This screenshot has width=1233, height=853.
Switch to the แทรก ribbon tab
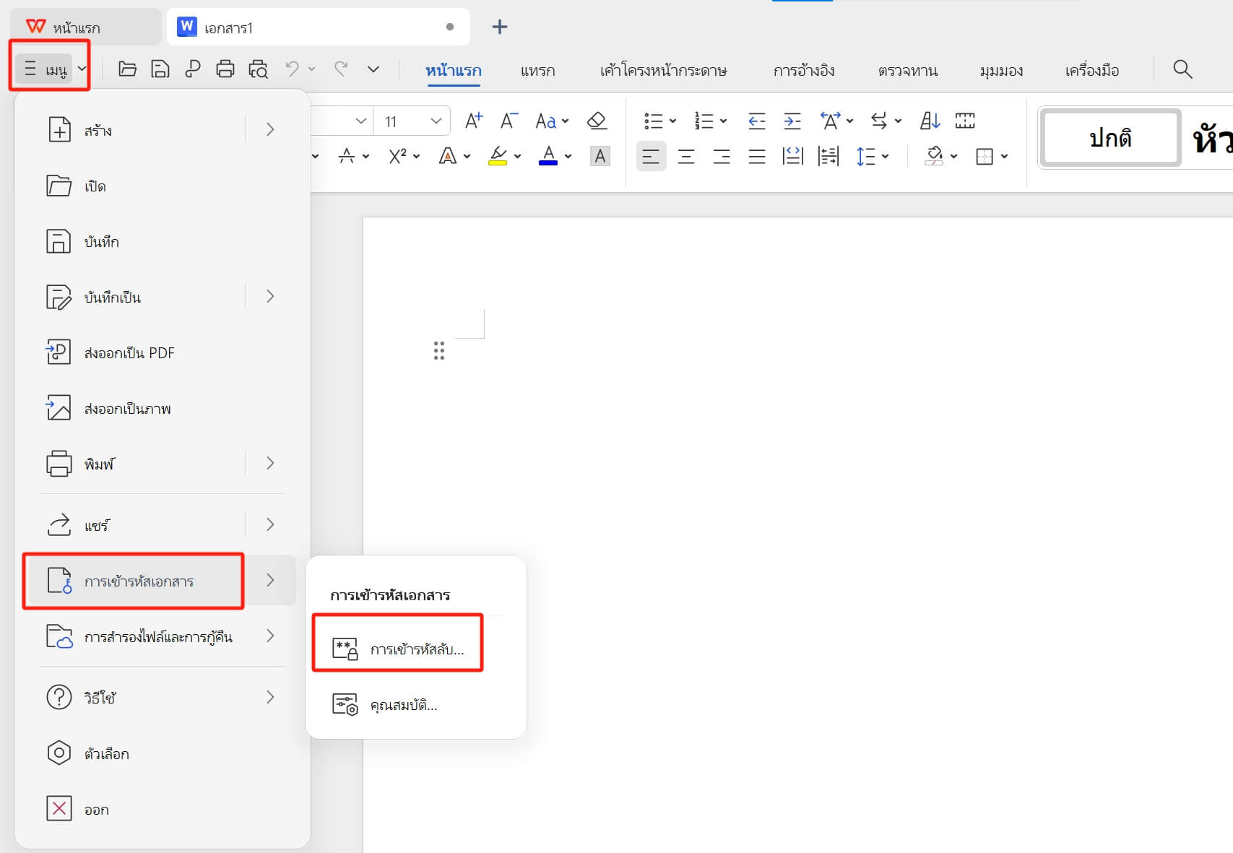(x=537, y=71)
